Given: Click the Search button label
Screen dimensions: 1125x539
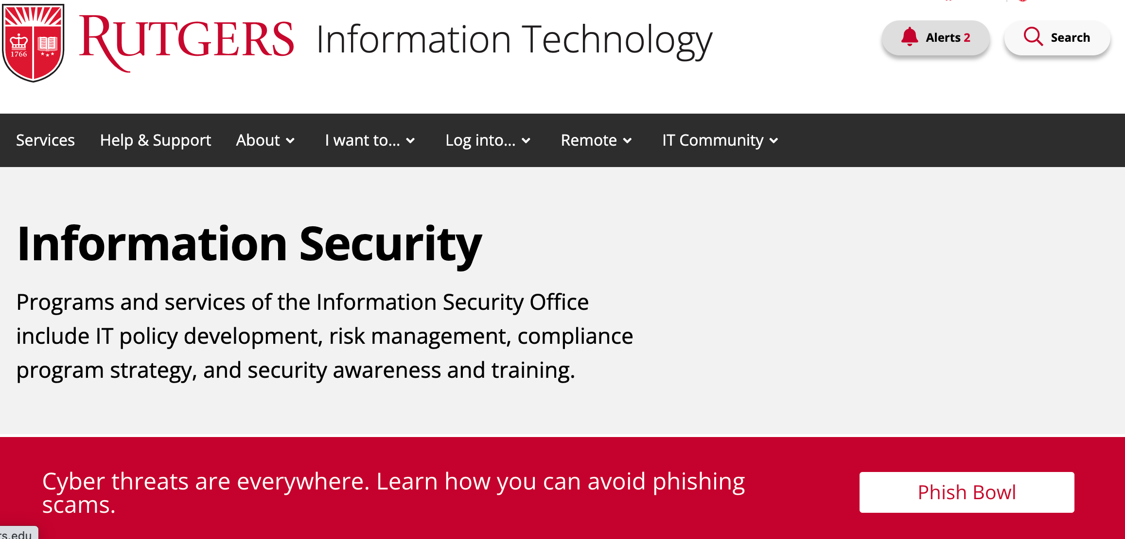Looking at the screenshot, I should pos(1070,37).
